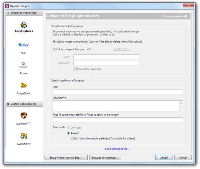200x169 pixels.
Task: Click the Flickr label text
Action: [24, 53]
